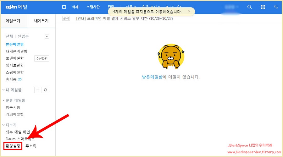
Task: Open 환경설정 settings
Action: click(x=13, y=146)
